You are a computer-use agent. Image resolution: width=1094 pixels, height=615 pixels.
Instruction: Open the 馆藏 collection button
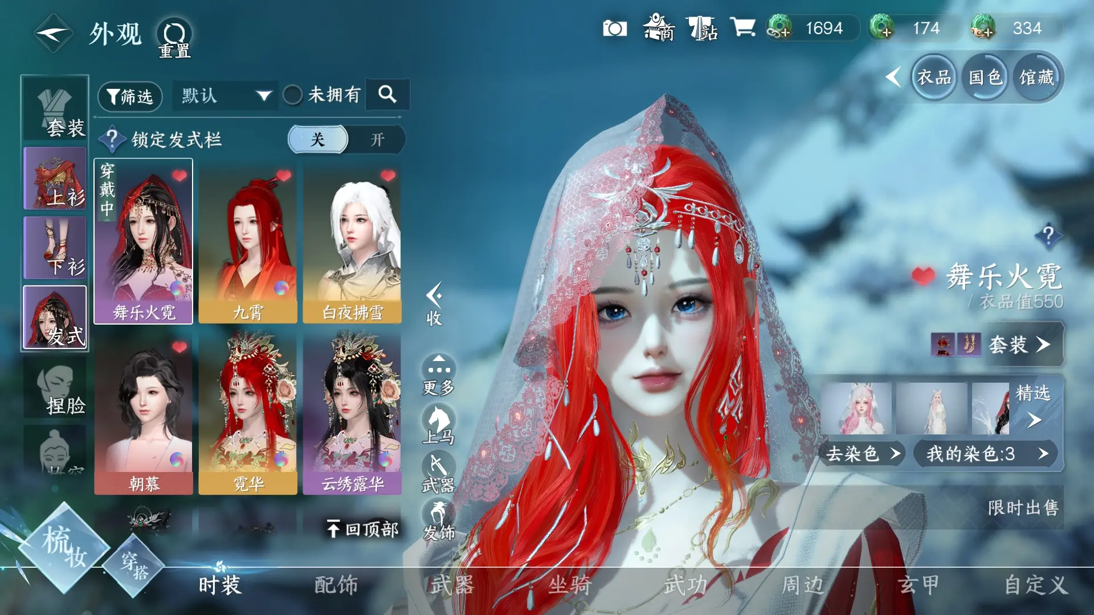pyautogui.click(x=1036, y=77)
